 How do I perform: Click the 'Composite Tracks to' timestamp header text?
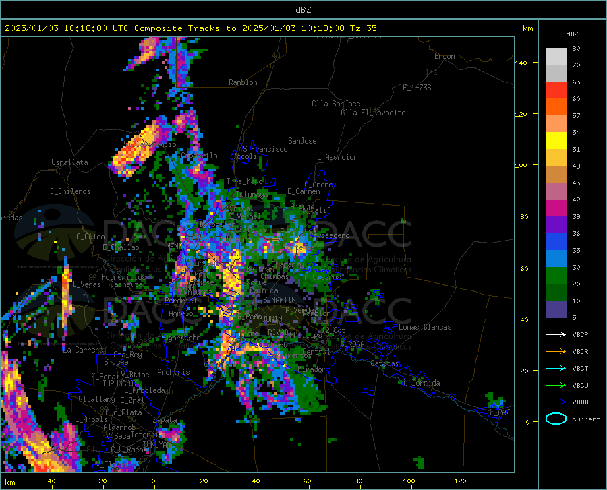(x=185, y=28)
